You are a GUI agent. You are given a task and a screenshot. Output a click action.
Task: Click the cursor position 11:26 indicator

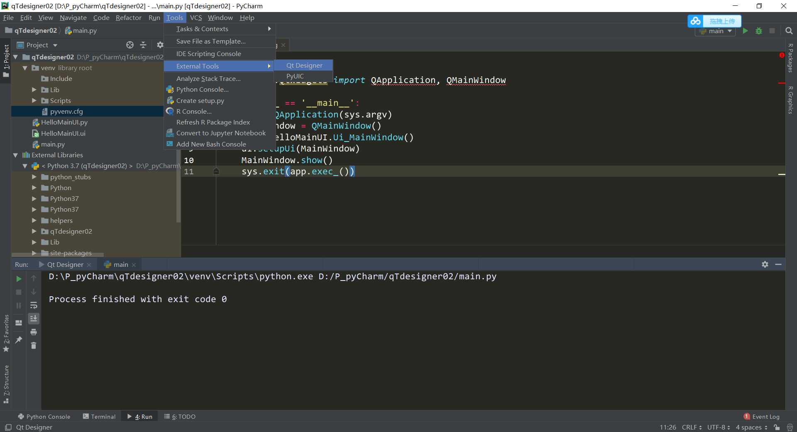tap(668, 427)
